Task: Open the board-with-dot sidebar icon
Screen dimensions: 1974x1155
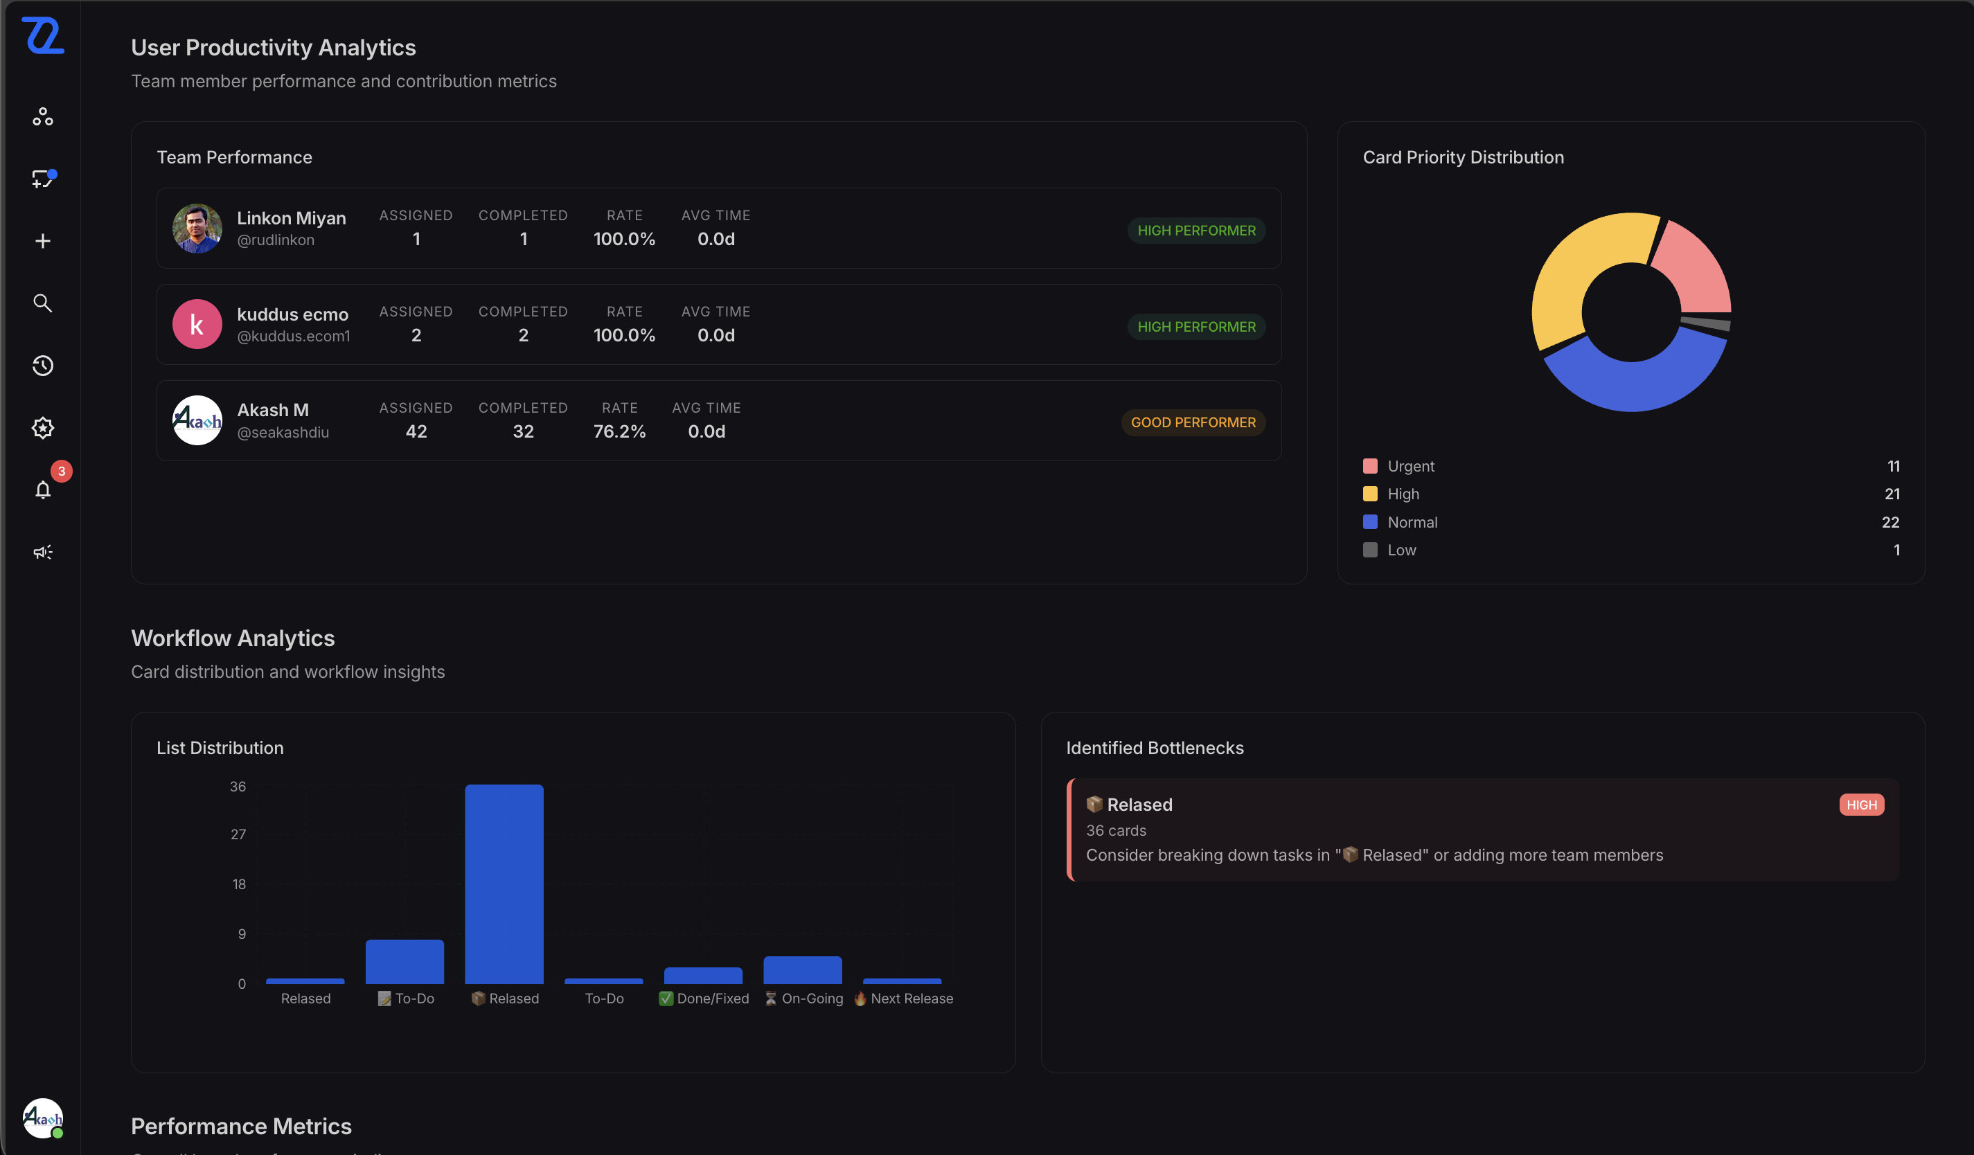Action: 43,179
